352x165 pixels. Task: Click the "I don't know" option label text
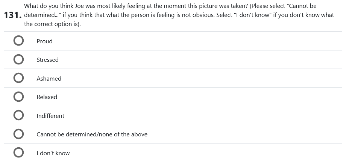point(53,153)
